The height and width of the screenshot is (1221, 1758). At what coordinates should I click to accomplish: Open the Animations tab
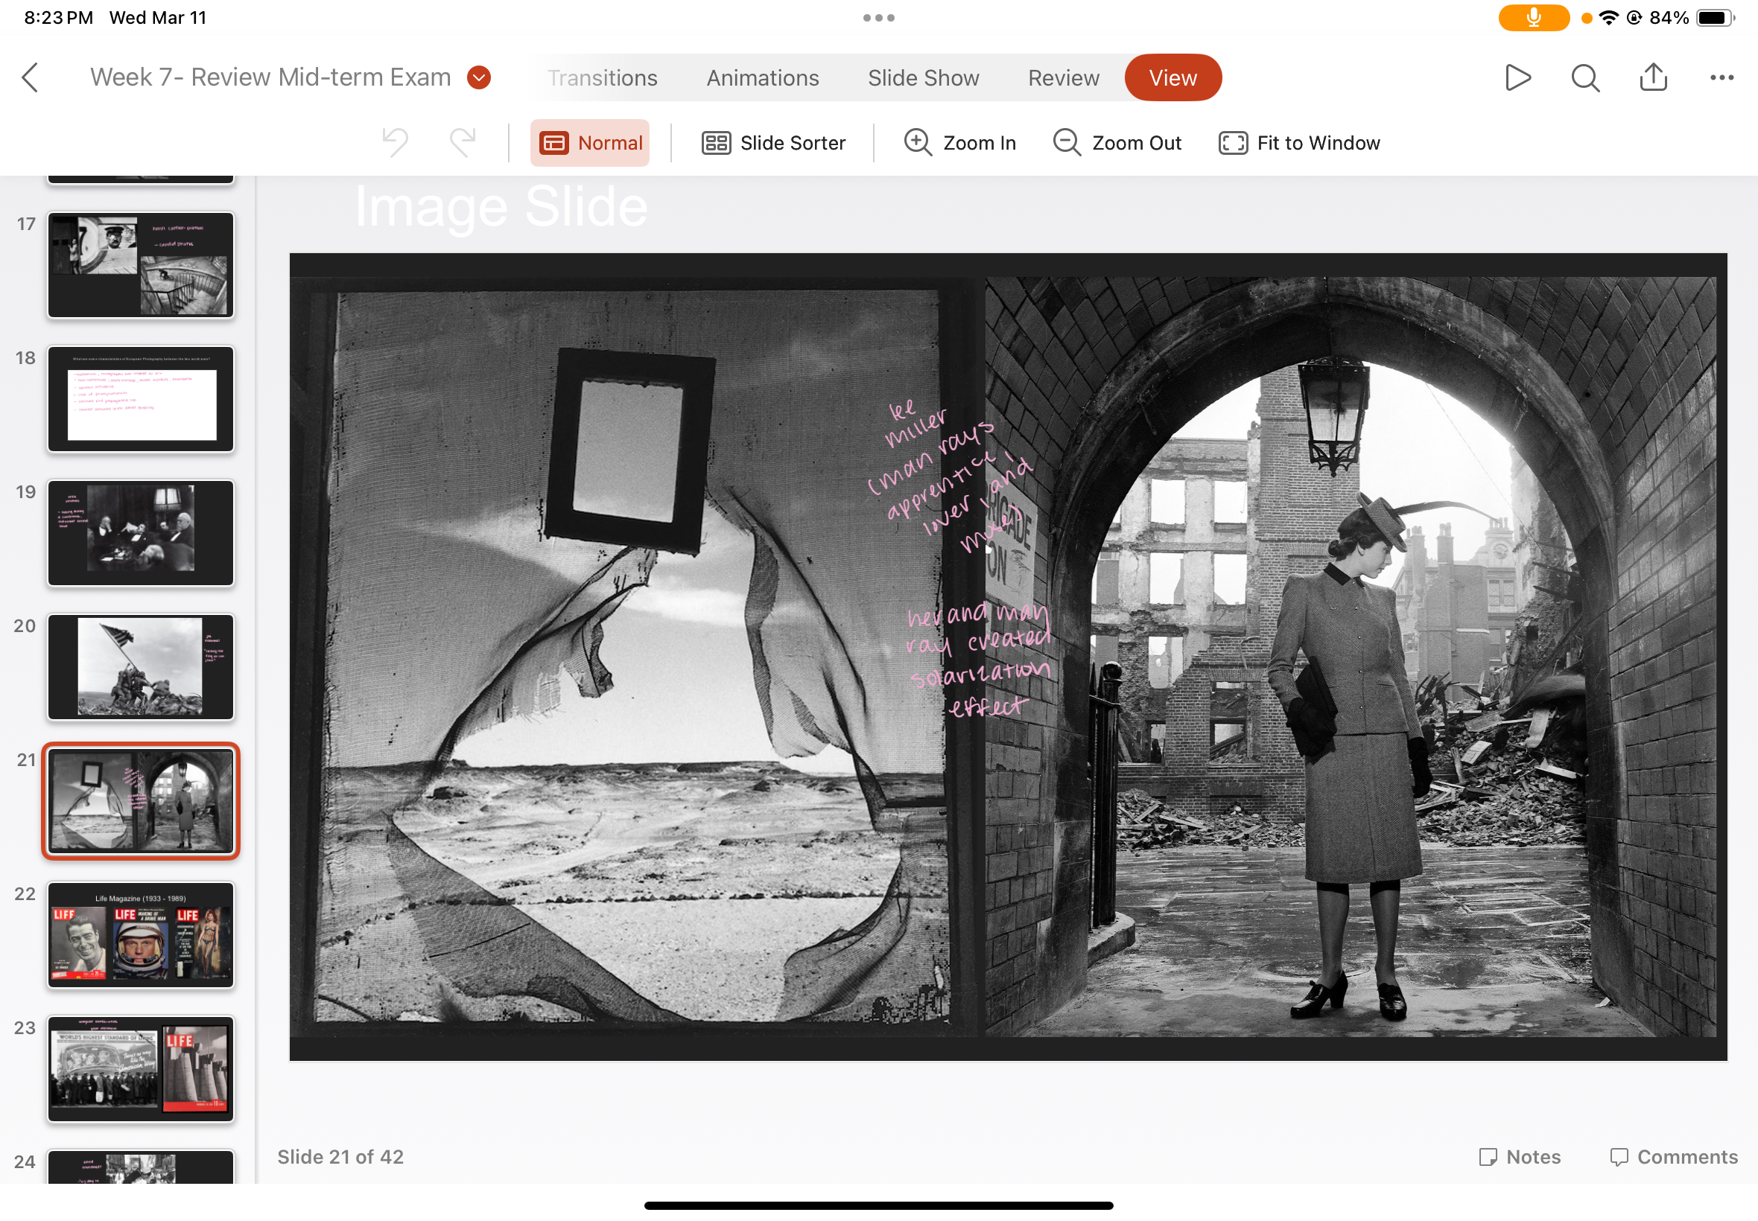pyautogui.click(x=762, y=78)
